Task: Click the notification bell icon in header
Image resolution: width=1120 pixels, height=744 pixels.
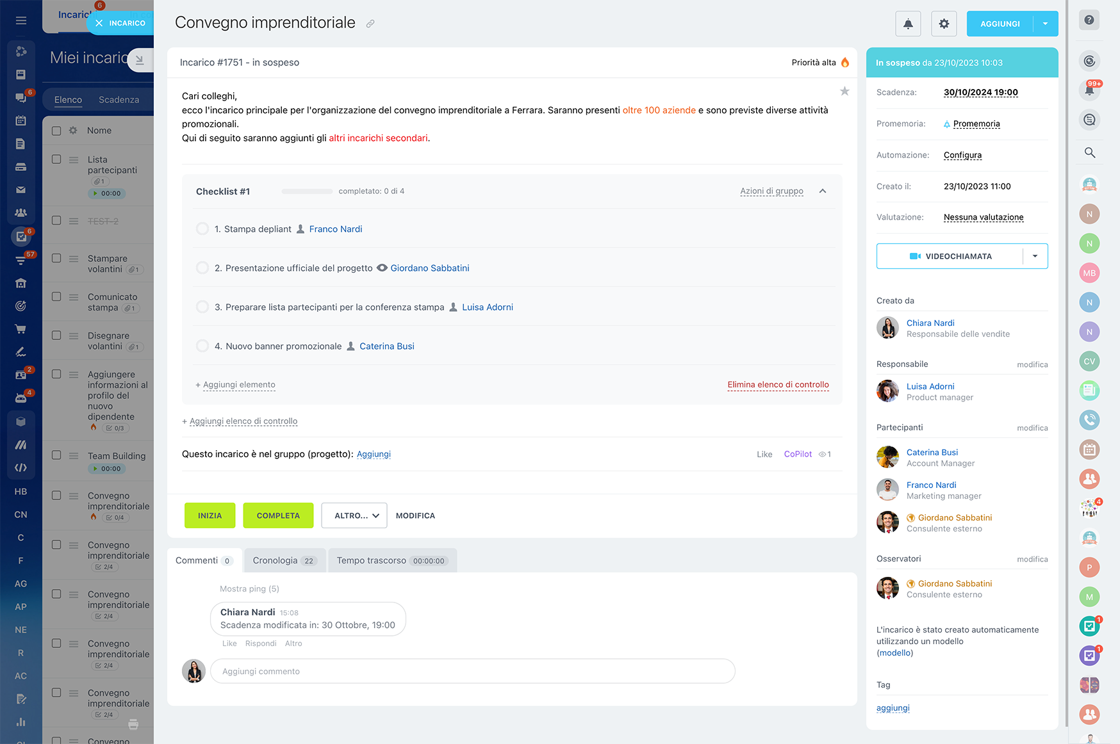Action: [x=908, y=24]
